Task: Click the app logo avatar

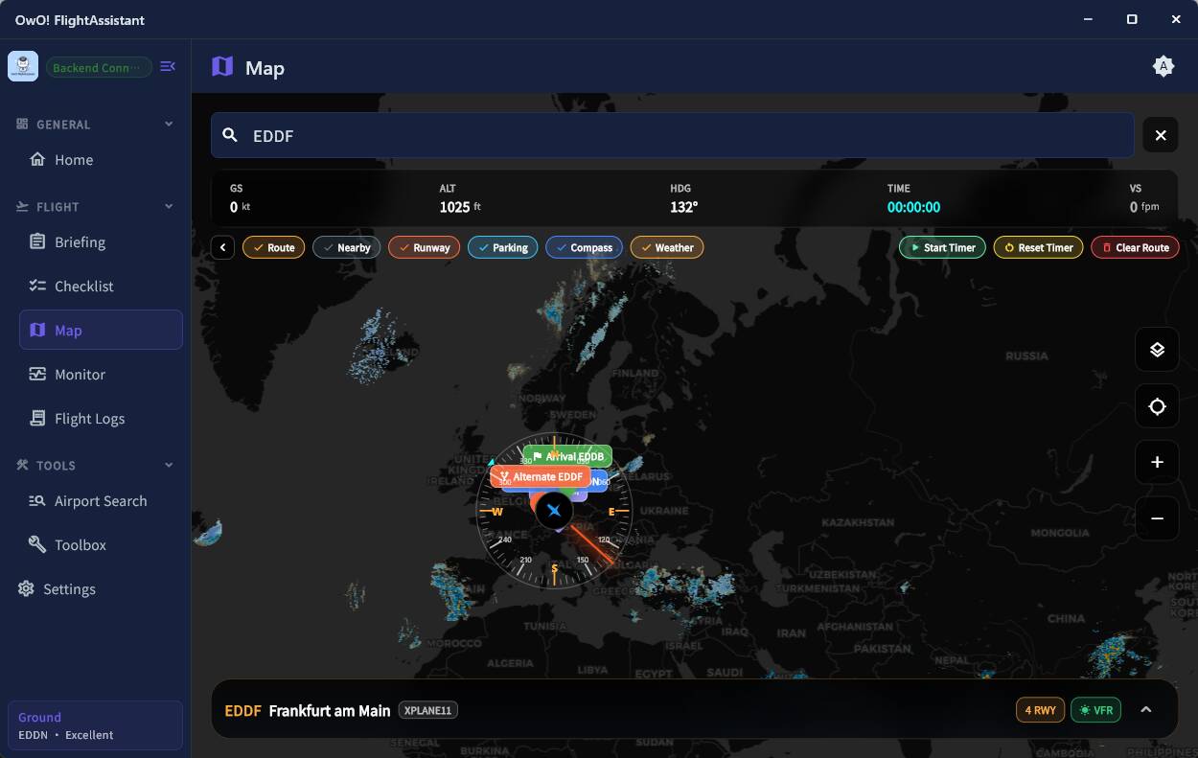Action: (23, 66)
